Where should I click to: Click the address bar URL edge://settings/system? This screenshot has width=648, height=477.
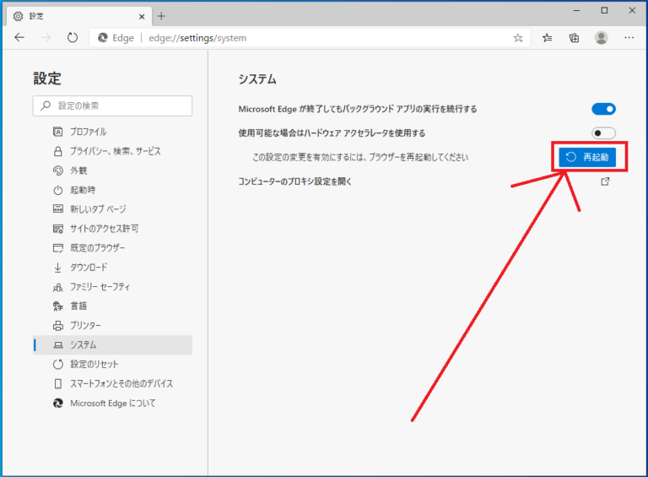[197, 38]
